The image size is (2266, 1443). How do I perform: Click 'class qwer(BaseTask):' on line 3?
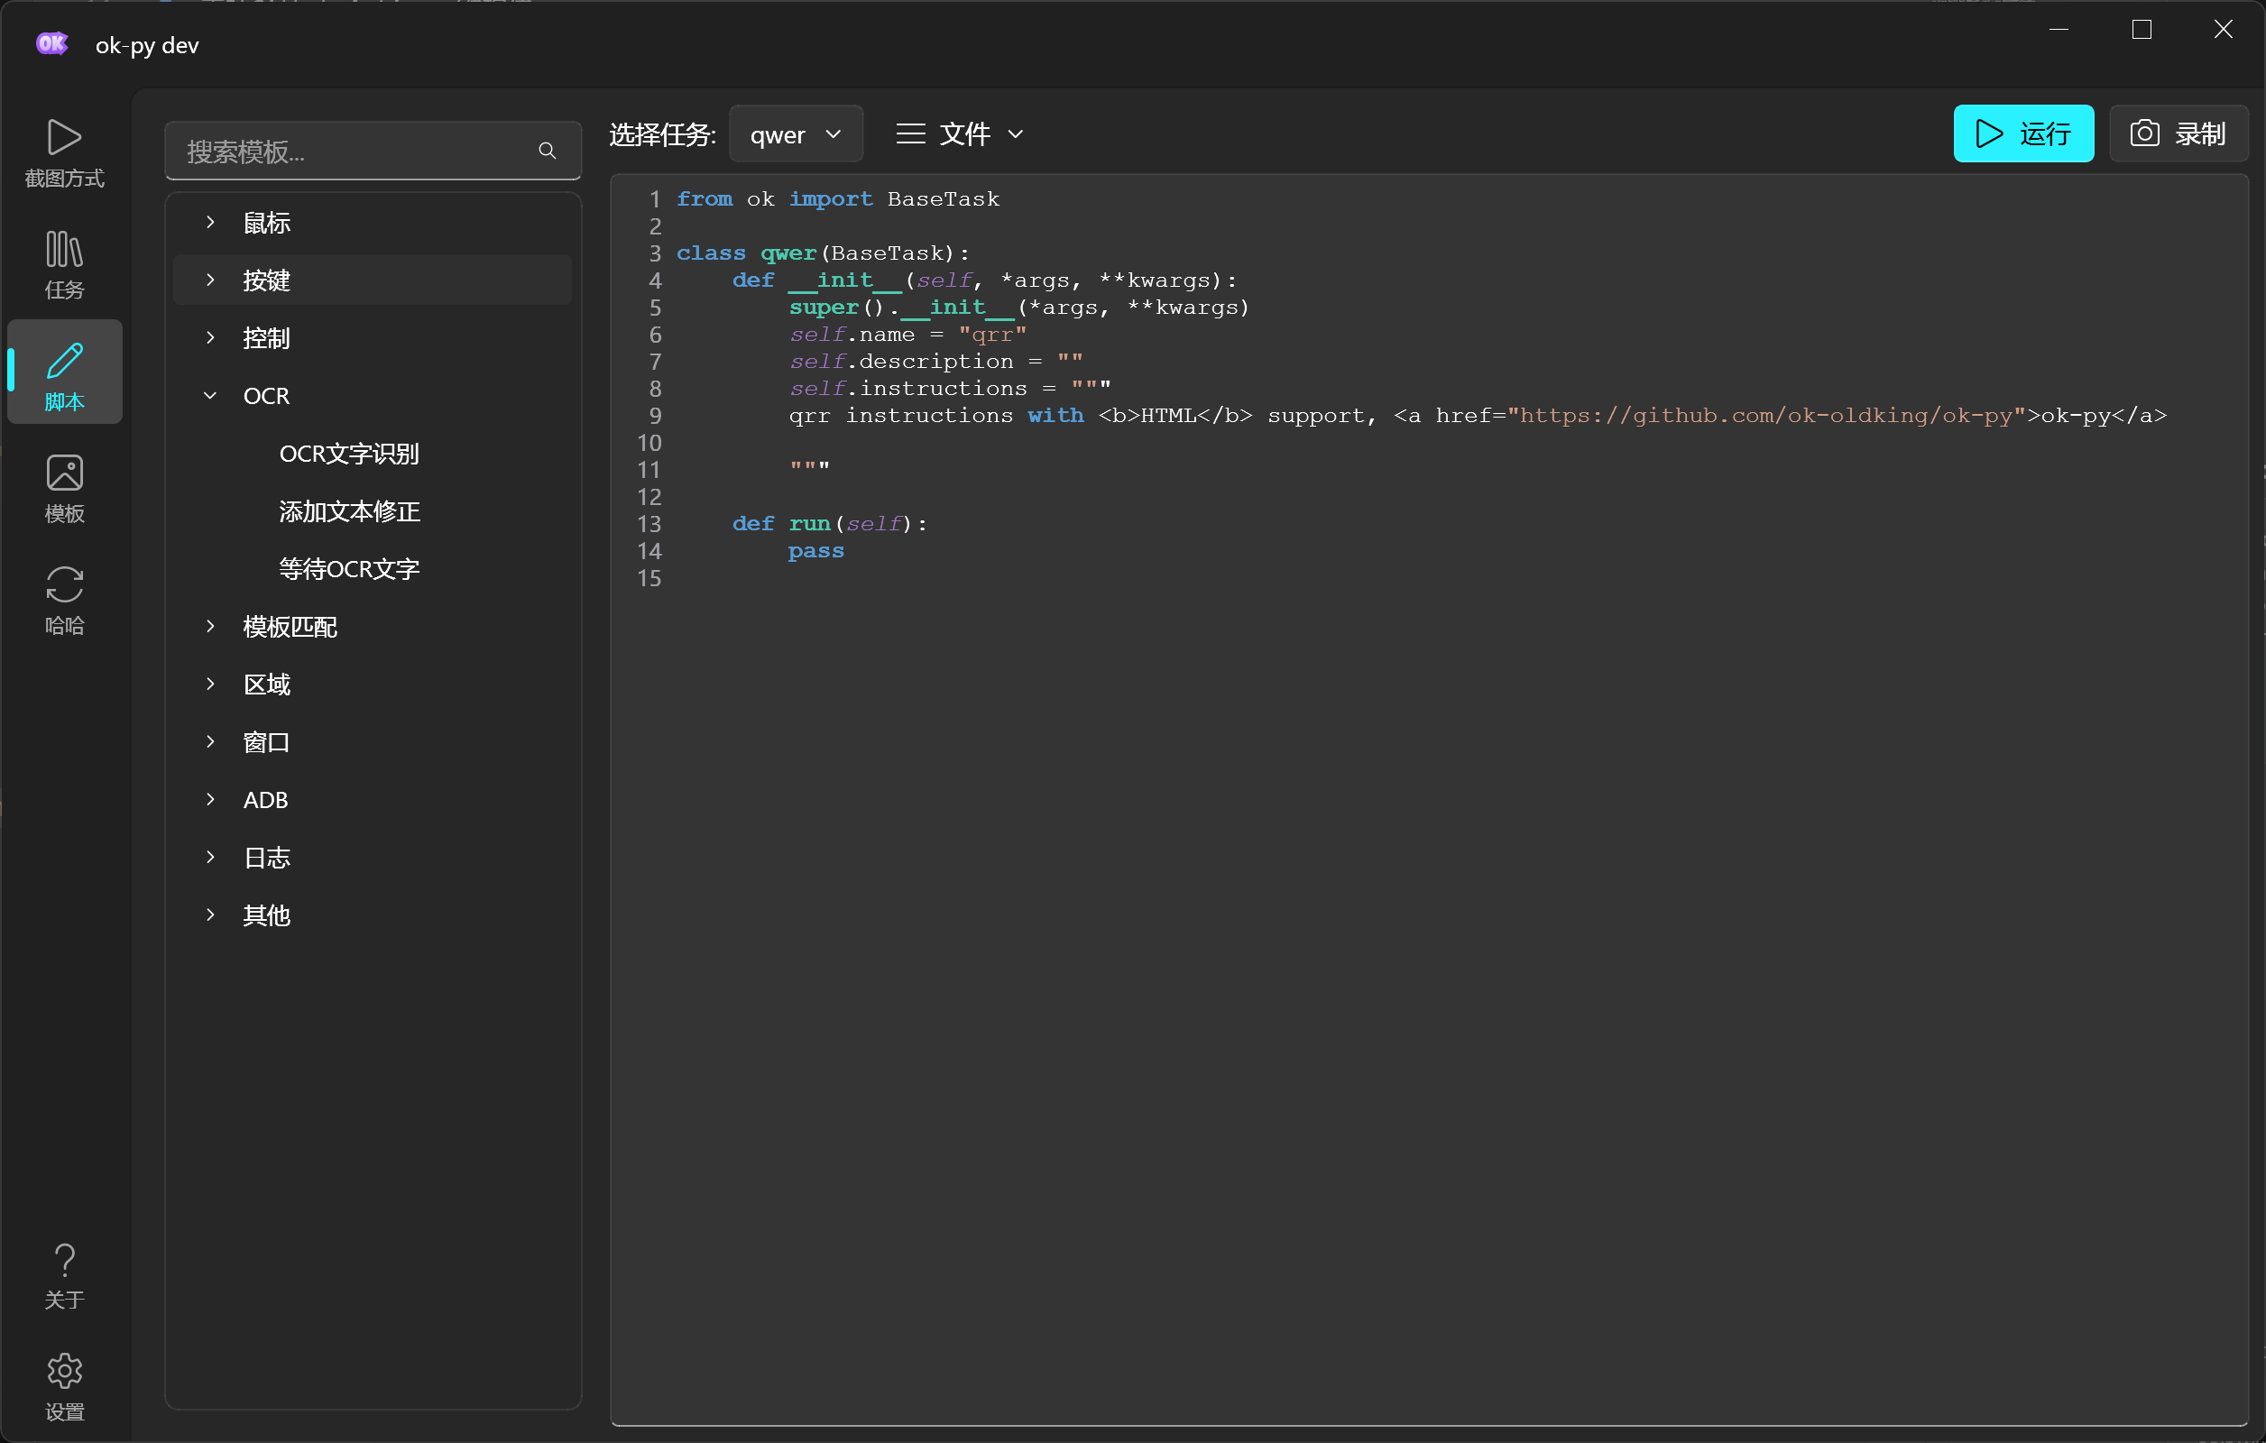823,253
